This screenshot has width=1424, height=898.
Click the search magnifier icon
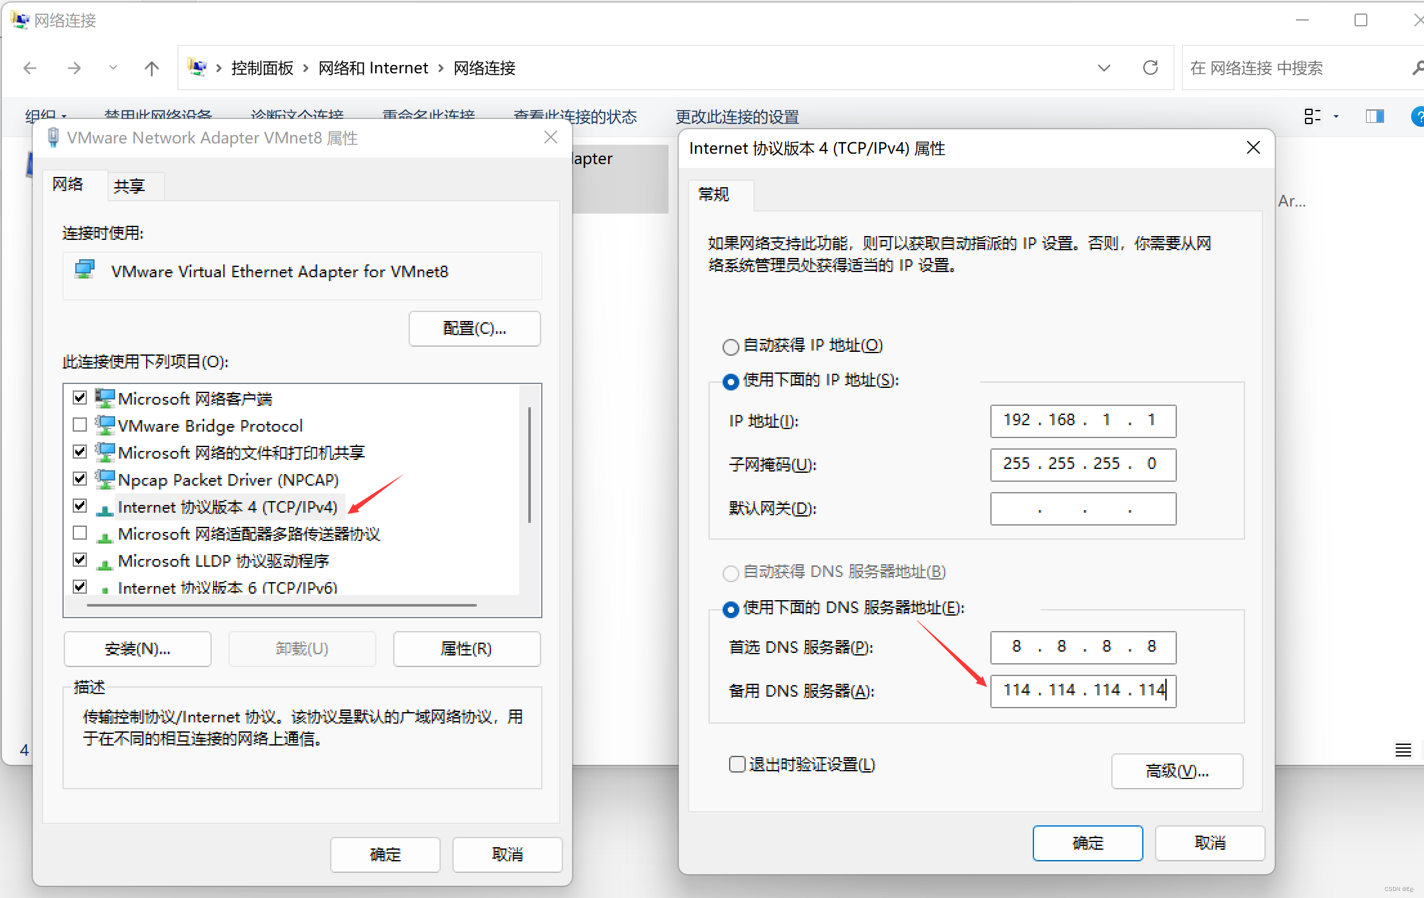1418,68
